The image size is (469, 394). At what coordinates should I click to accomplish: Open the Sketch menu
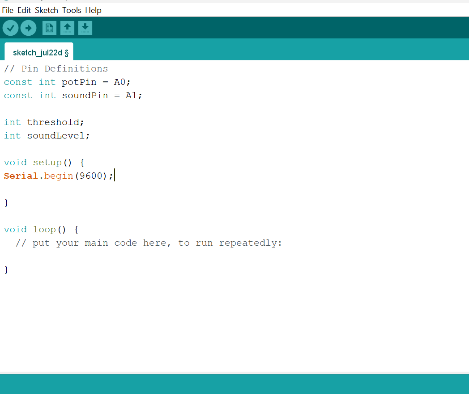point(47,10)
